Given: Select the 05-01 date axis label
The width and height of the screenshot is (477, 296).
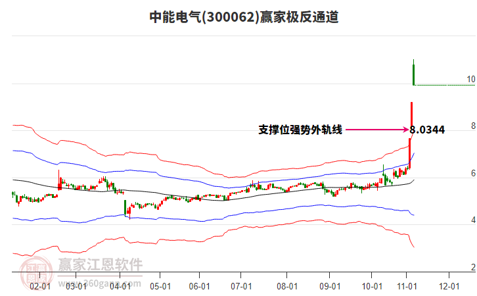Looking at the screenshot, I should click(160, 287).
